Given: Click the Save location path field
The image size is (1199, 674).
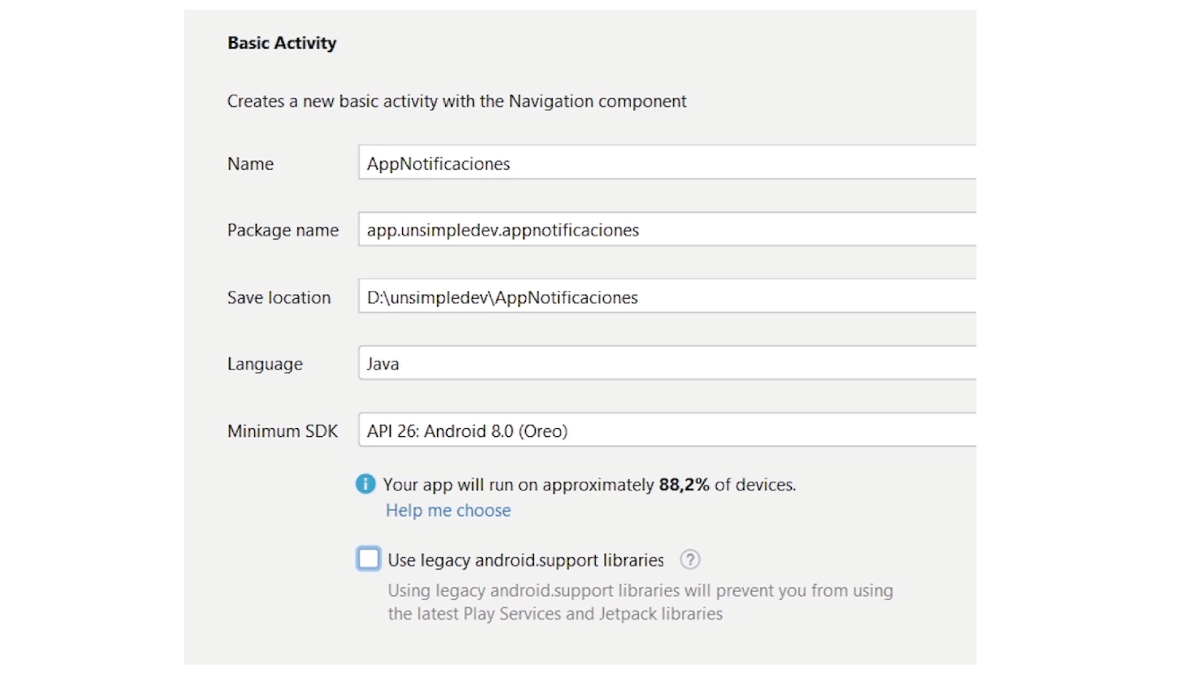Looking at the screenshot, I should (x=666, y=297).
